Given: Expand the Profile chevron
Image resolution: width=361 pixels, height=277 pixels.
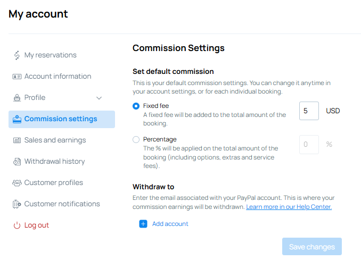Looking at the screenshot, I should tap(99, 98).
